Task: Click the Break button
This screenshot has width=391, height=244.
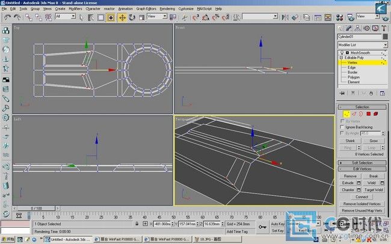Action: (374, 176)
